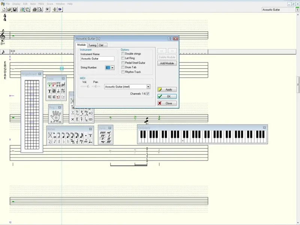Create a new file from the toolbar
Viewport: 300px width, 225px height.
4,9
